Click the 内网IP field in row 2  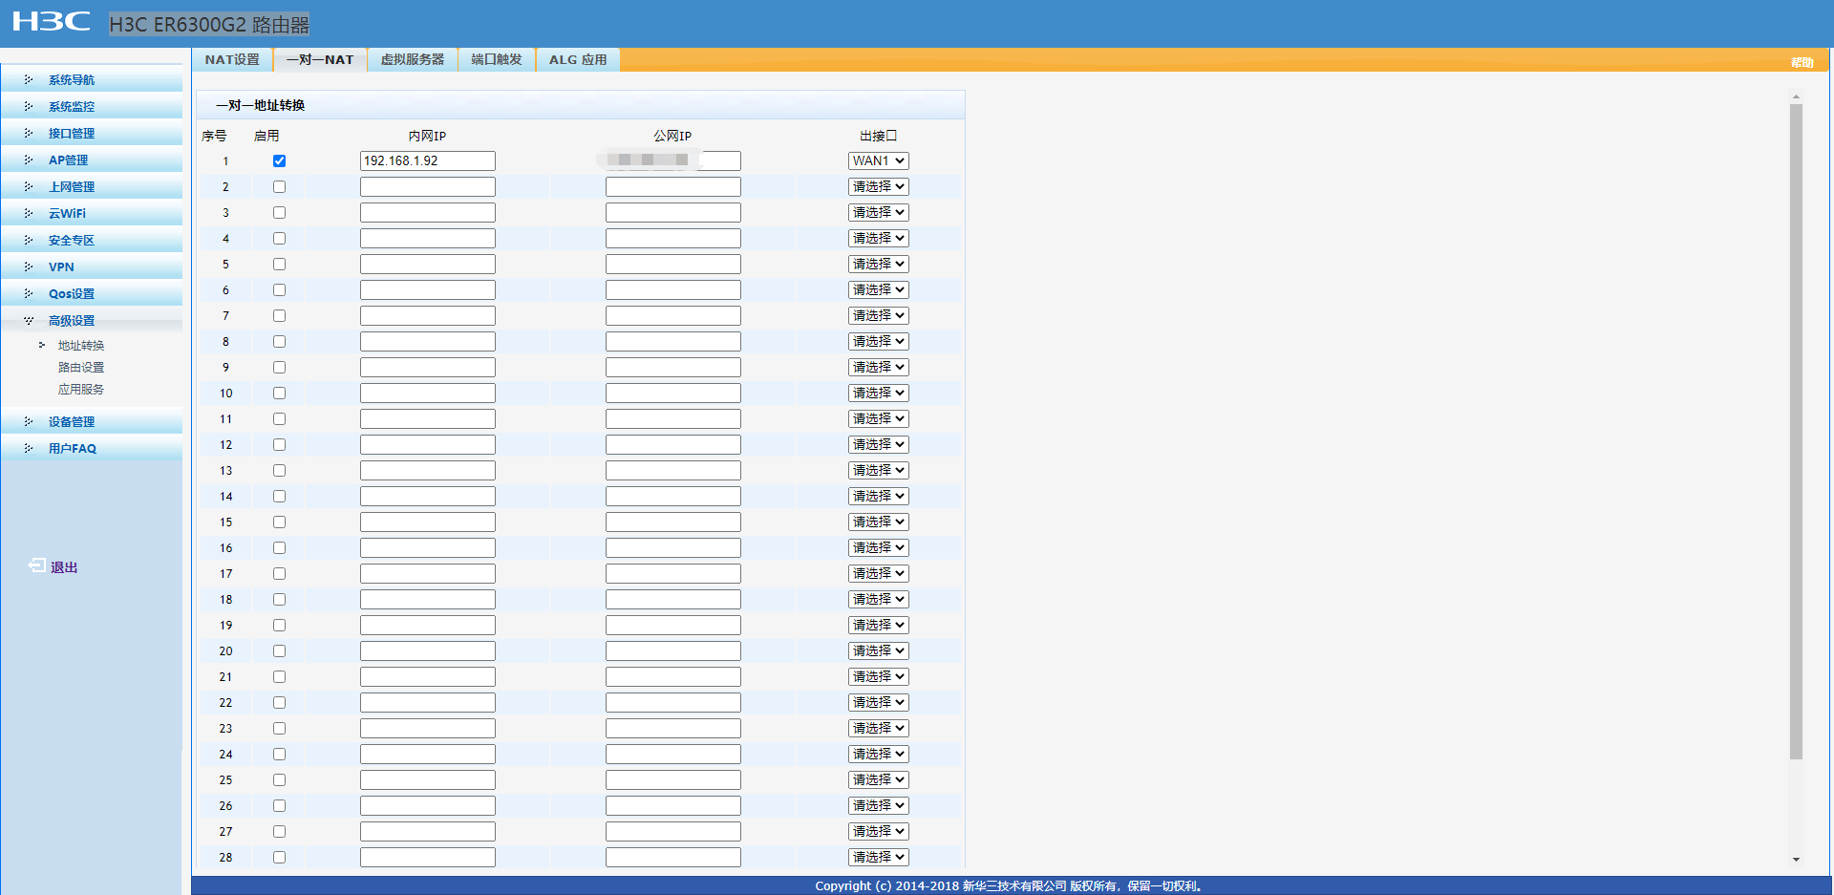click(428, 187)
